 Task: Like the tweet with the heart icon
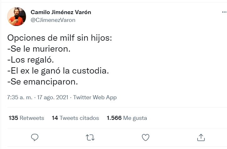(145, 137)
